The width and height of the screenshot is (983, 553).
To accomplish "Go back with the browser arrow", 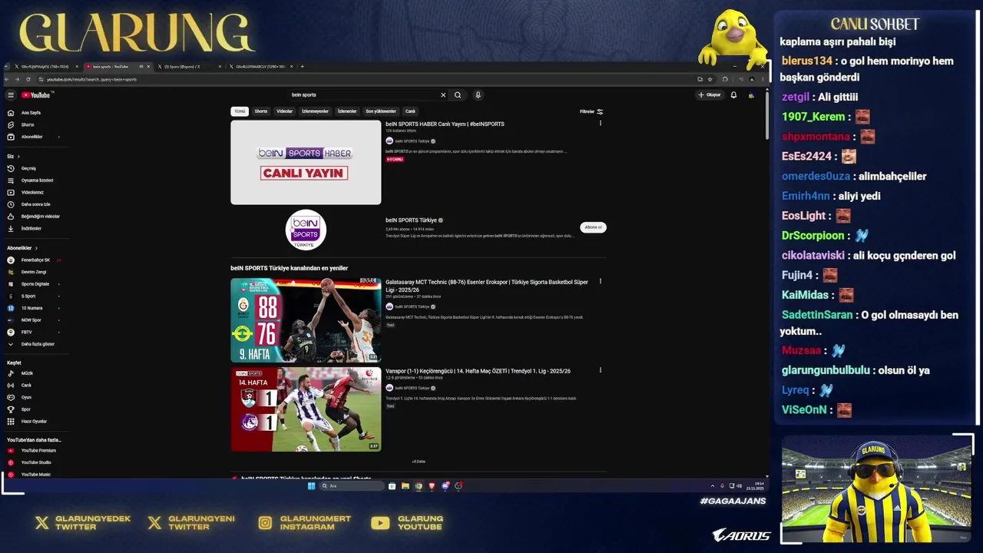I will (8, 79).
